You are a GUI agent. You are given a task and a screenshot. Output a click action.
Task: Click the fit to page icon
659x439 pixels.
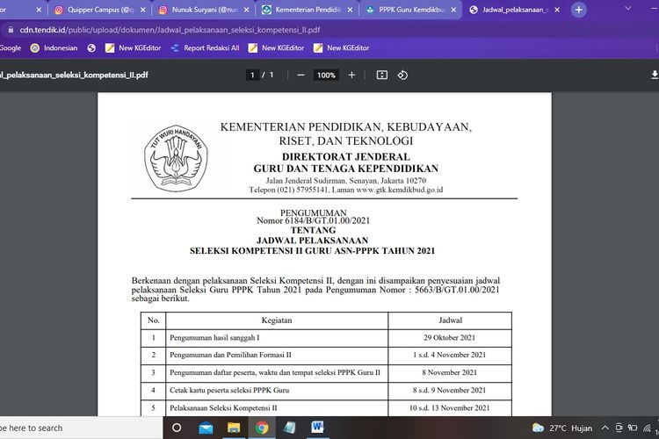381,76
